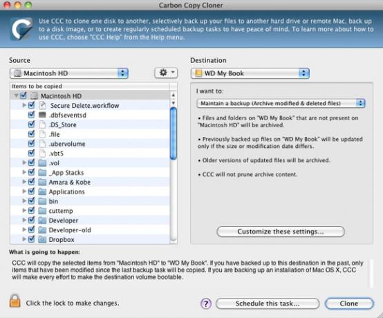Click the purple question mark help icon

click(206, 303)
